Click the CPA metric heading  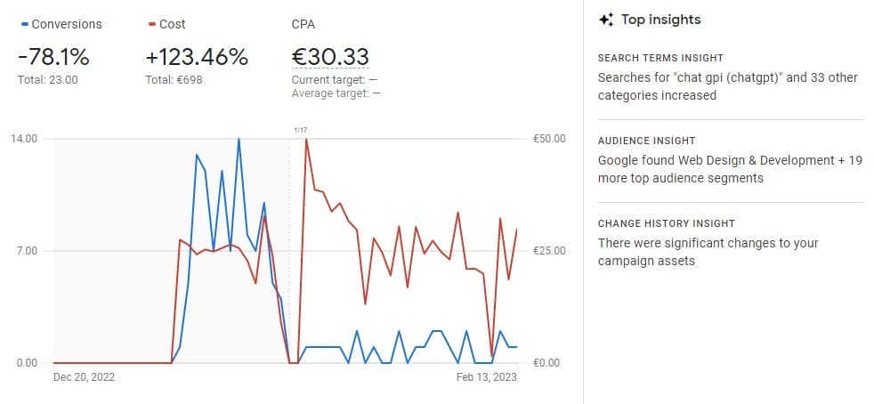click(x=303, y=24)
